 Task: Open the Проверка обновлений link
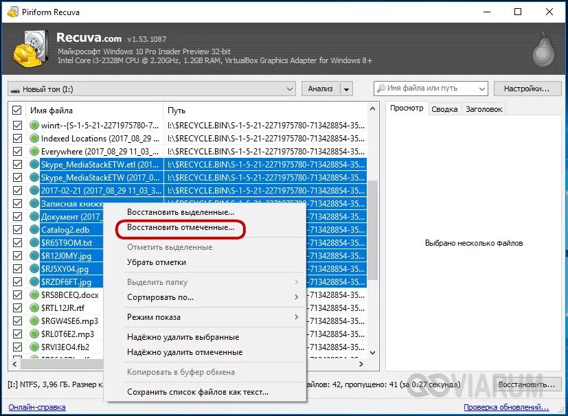[506, 407]
